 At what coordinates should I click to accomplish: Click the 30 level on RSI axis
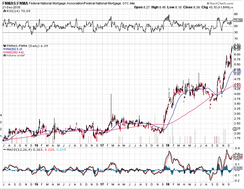coord(236,32)
